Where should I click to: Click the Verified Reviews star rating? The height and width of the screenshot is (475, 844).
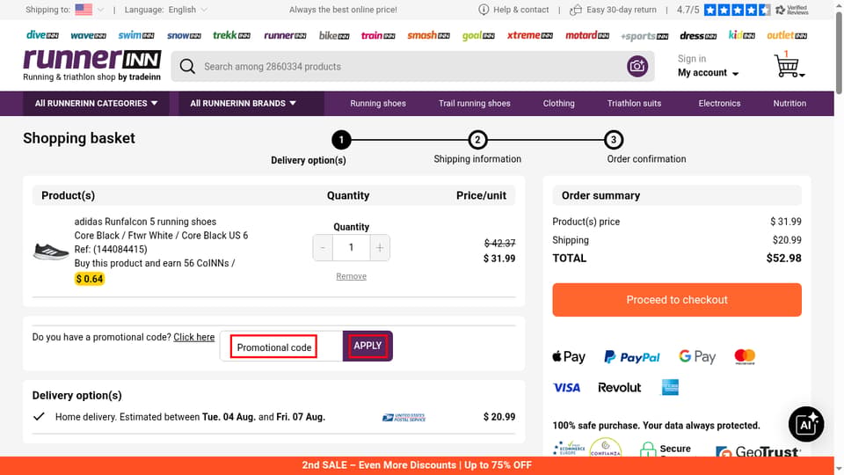[737, 10]
